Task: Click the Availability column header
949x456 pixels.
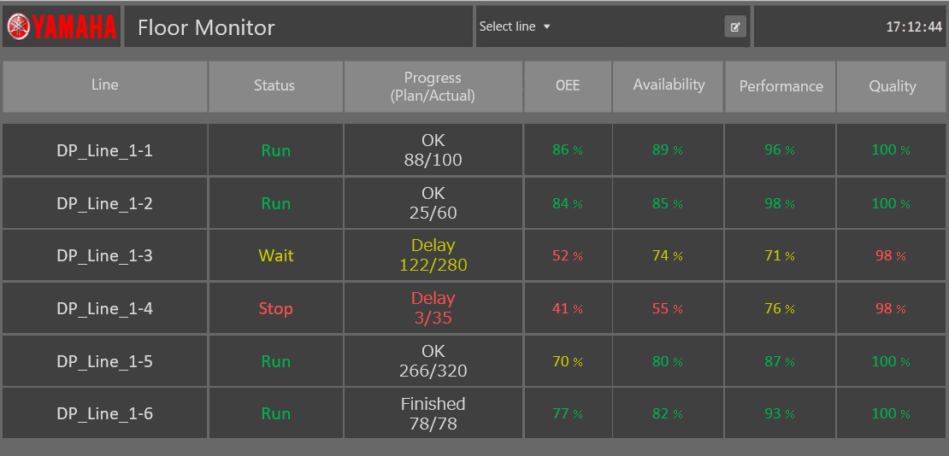Action: click(669, 85)
